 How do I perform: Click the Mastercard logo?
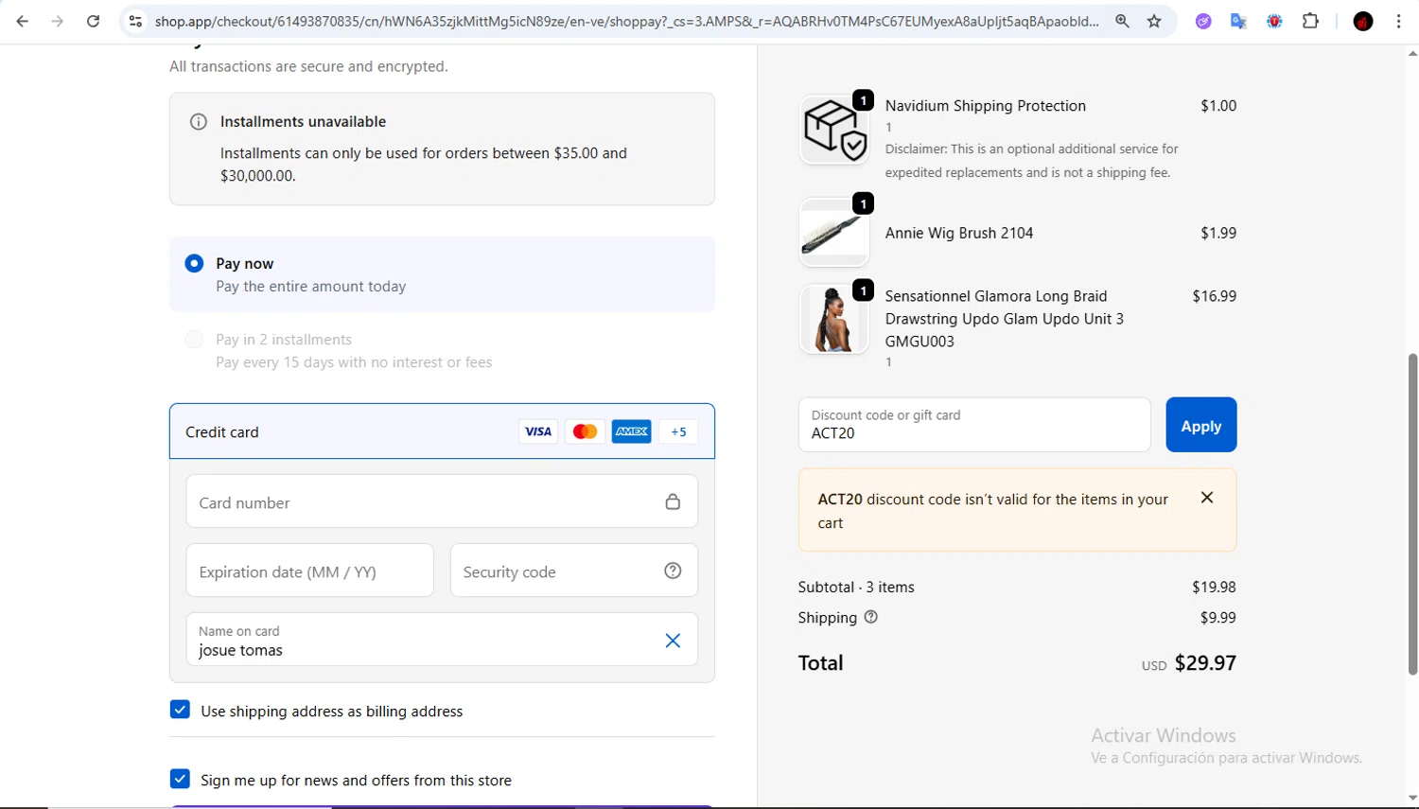(585, 431)
